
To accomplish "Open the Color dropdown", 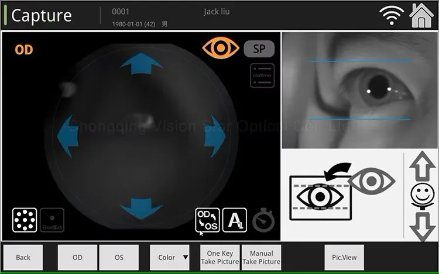I will [170, 257].
